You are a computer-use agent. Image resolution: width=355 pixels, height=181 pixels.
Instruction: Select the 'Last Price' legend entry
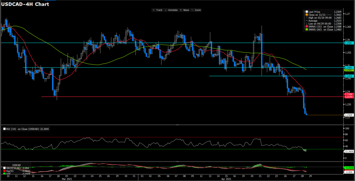coord(314,12)
